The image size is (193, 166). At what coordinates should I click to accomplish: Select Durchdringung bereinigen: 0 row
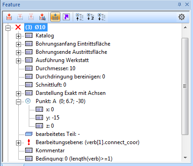(x=70, y=77)
